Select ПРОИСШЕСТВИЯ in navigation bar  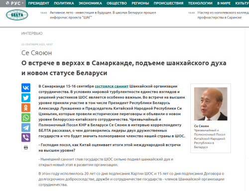point(168,3)
